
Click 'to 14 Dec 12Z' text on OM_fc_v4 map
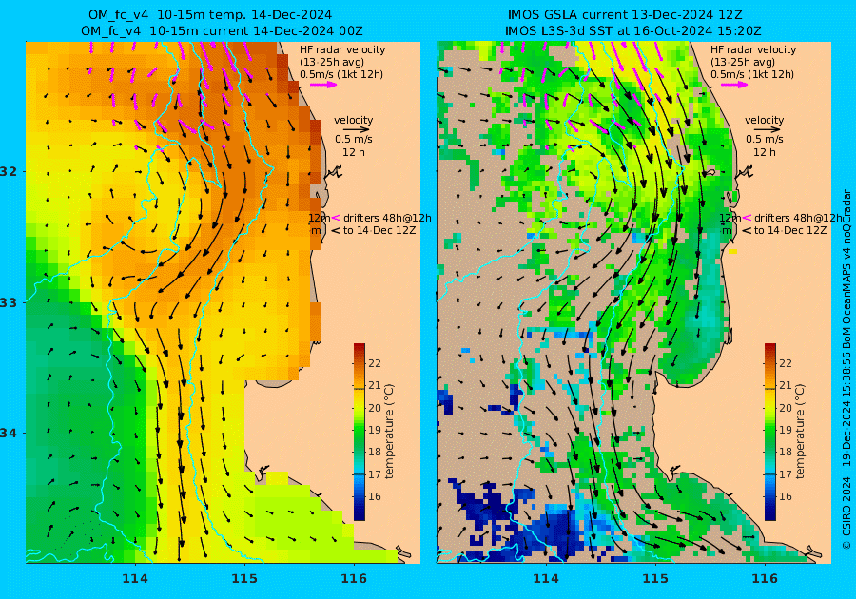coord(379,230)
